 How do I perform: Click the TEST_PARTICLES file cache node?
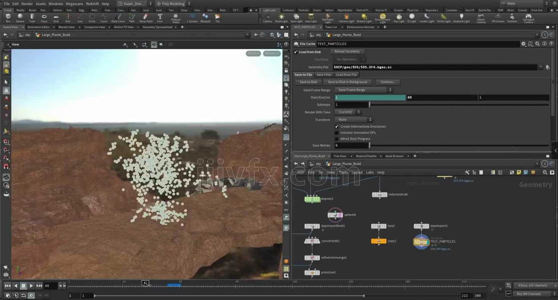coord(421,242)
